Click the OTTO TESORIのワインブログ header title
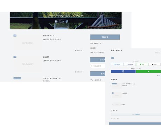 pos(66,16)
